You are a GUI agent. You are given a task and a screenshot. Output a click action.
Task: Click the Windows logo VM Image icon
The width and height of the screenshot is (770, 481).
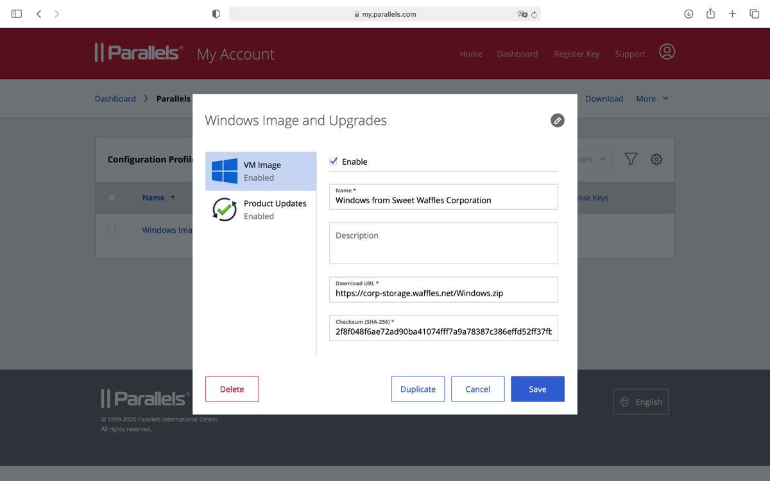coord(225,171)
